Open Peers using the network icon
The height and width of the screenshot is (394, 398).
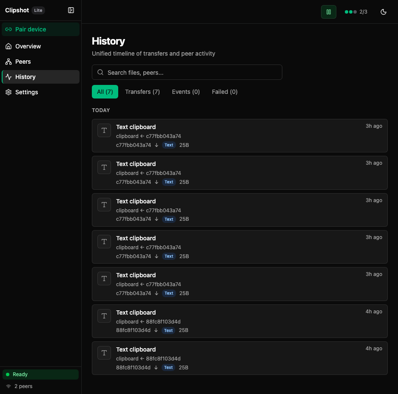point(9,62)
